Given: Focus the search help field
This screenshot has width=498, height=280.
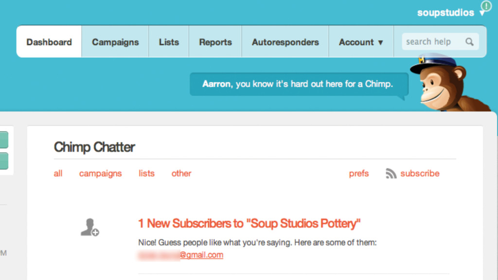Looking at the screenshot, I should pos(440,42).
